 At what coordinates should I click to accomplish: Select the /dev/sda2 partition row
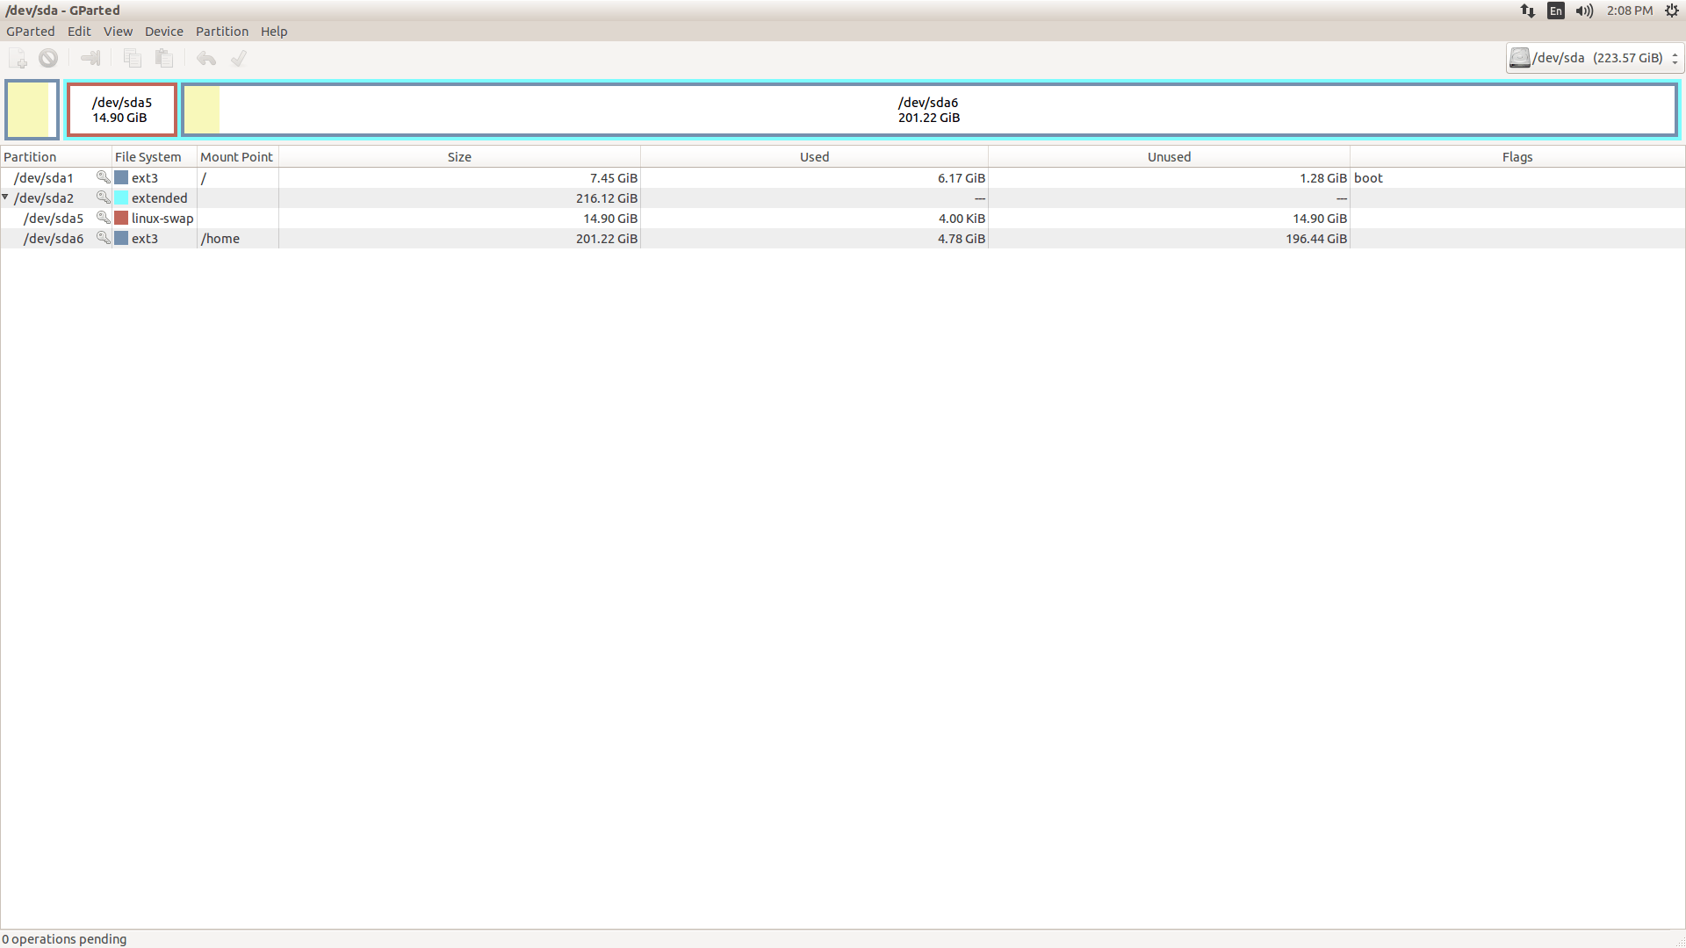click(843, 197)
